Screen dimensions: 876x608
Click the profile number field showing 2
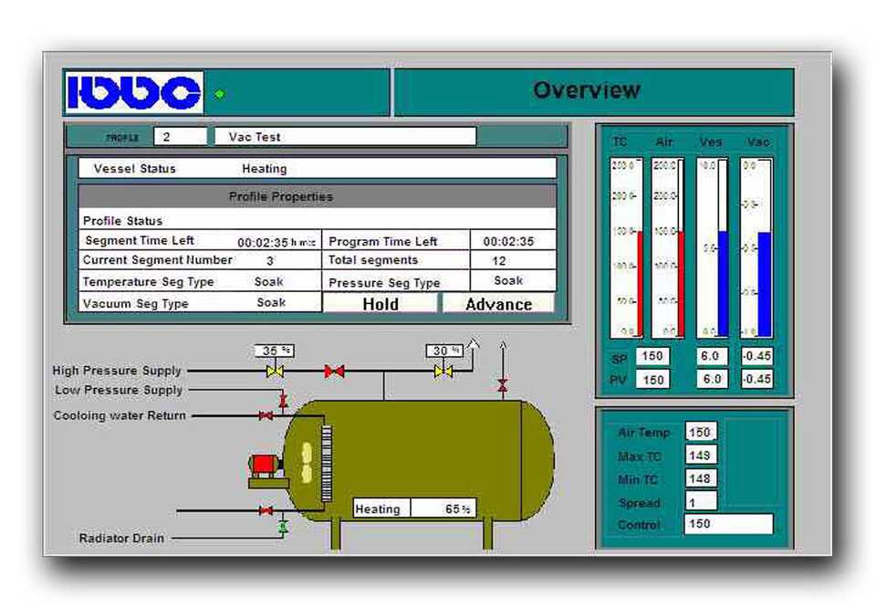[x=179, y=137]
